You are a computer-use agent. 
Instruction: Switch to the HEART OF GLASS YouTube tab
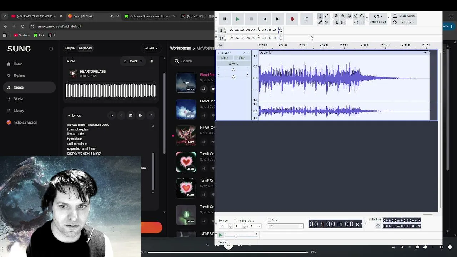click(x=36, y=16)
